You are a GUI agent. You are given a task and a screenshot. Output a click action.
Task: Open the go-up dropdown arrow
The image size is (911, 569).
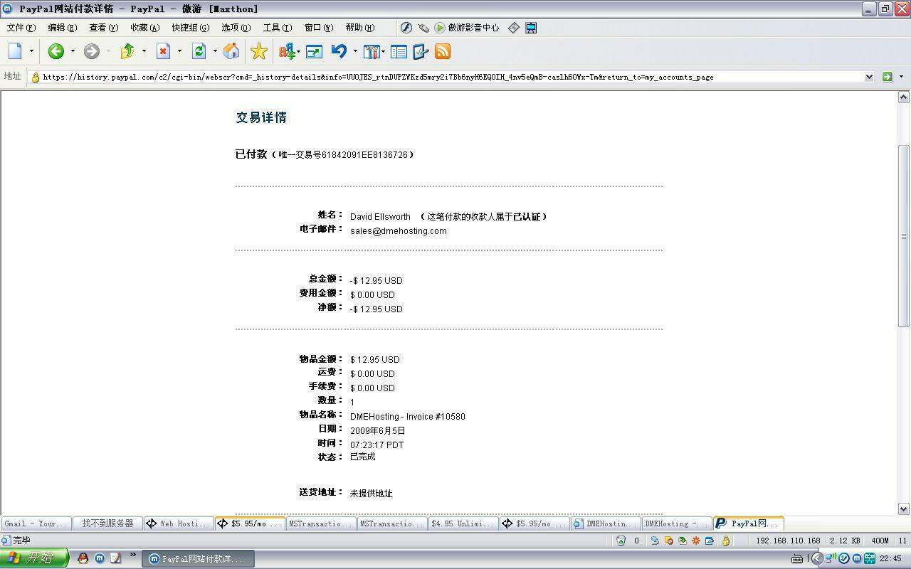coord(143,51)
